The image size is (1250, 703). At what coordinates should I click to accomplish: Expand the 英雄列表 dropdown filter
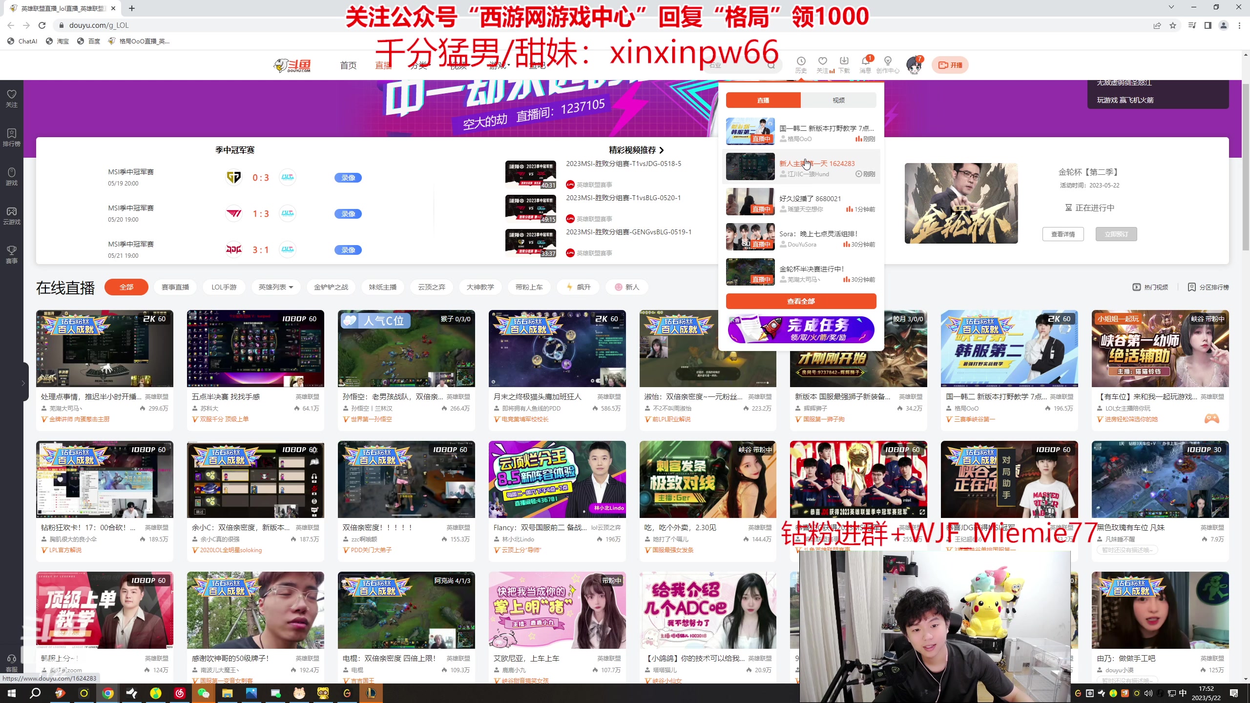click(x=276, y=287)
